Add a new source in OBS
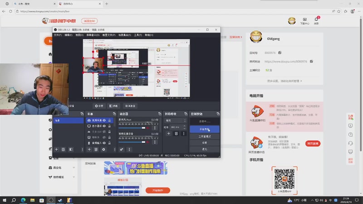363x204 pixels. point(89,150)
